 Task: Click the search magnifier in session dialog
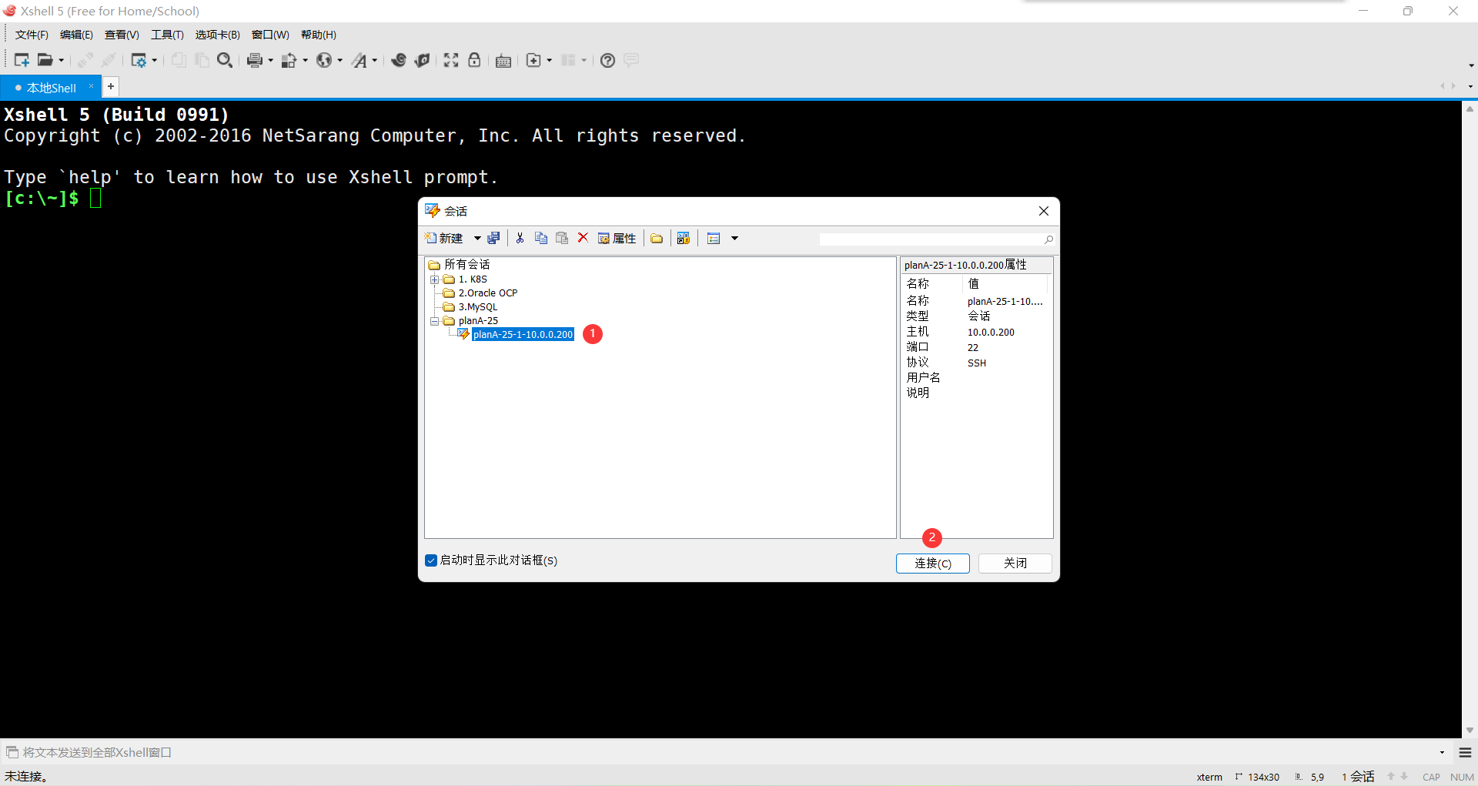1048,239
